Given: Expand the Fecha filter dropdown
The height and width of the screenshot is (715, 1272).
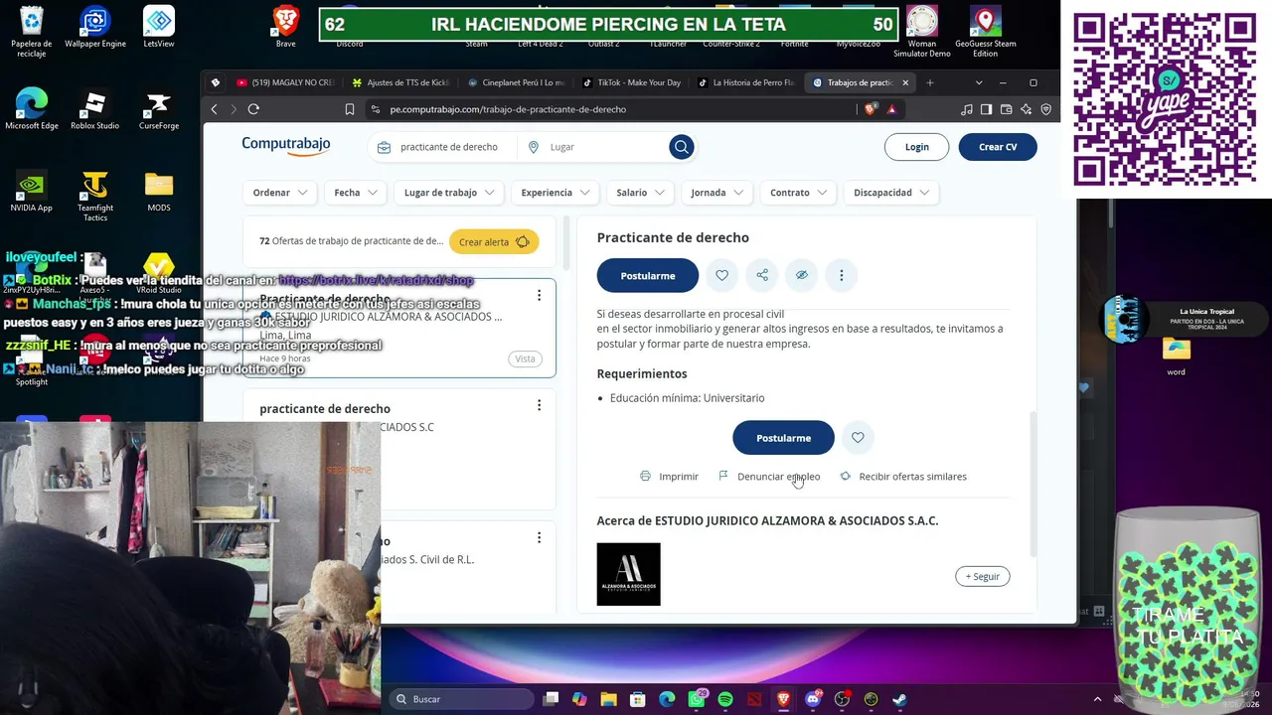Looking at the screenshot, I should (x=356, y=193).
